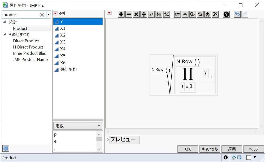Click the Subtract (minus) operator button

click(129, 14)
